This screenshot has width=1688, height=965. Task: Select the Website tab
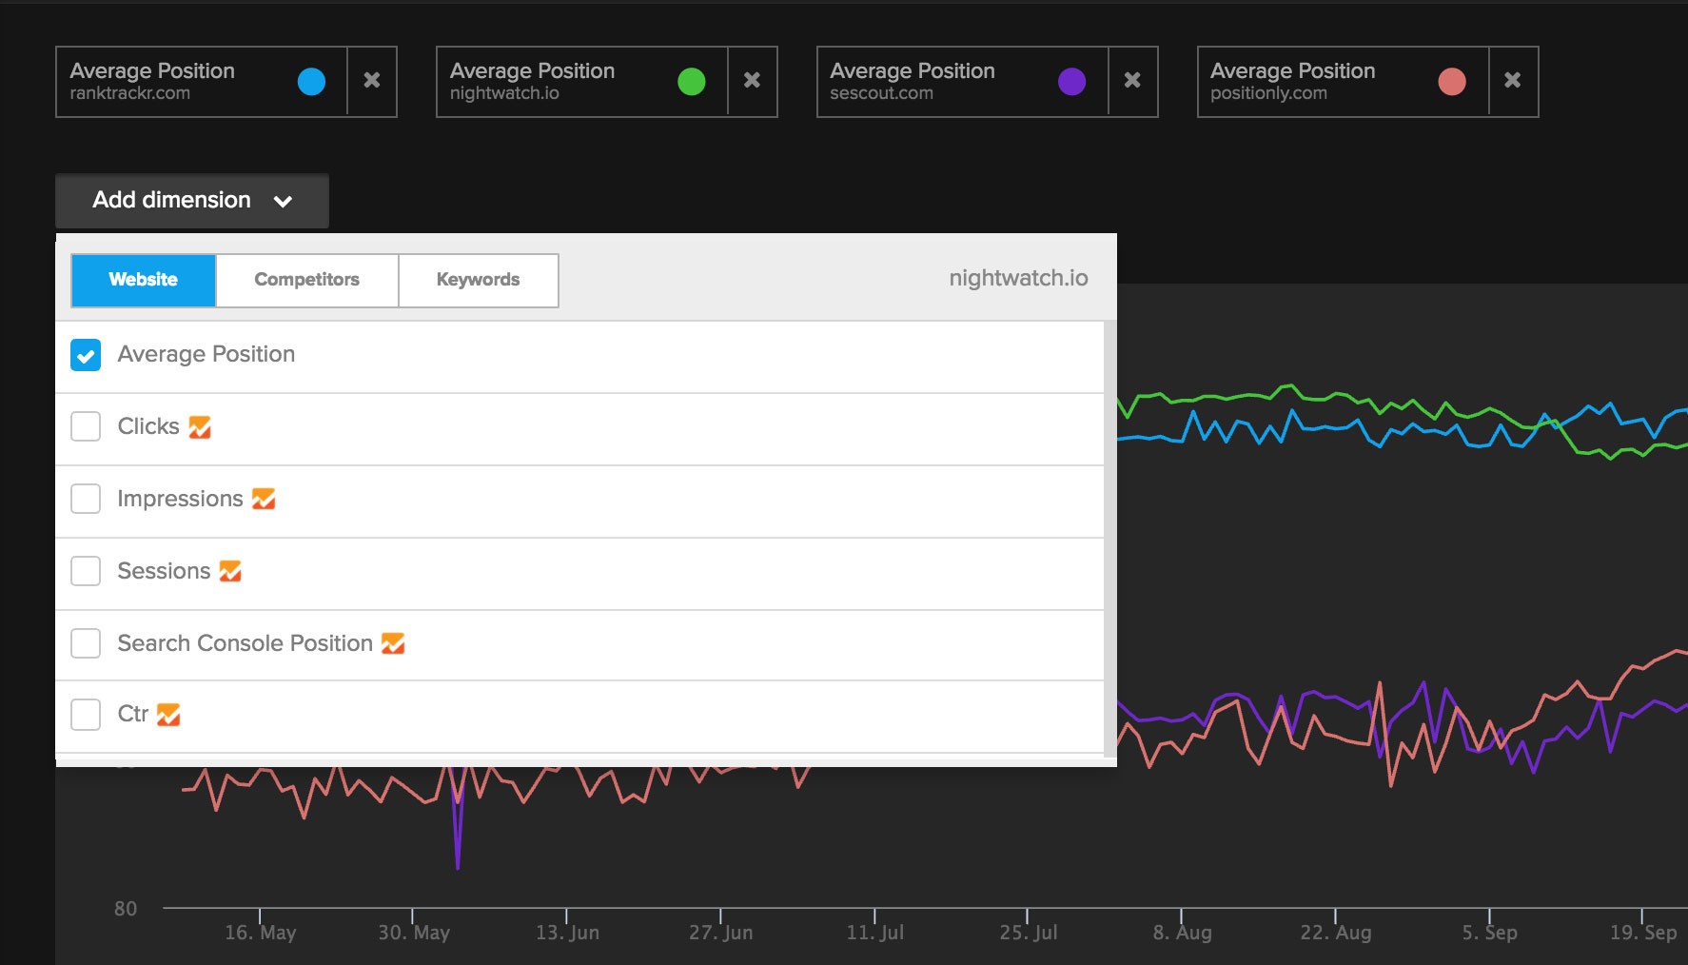(x=144, y=280)
